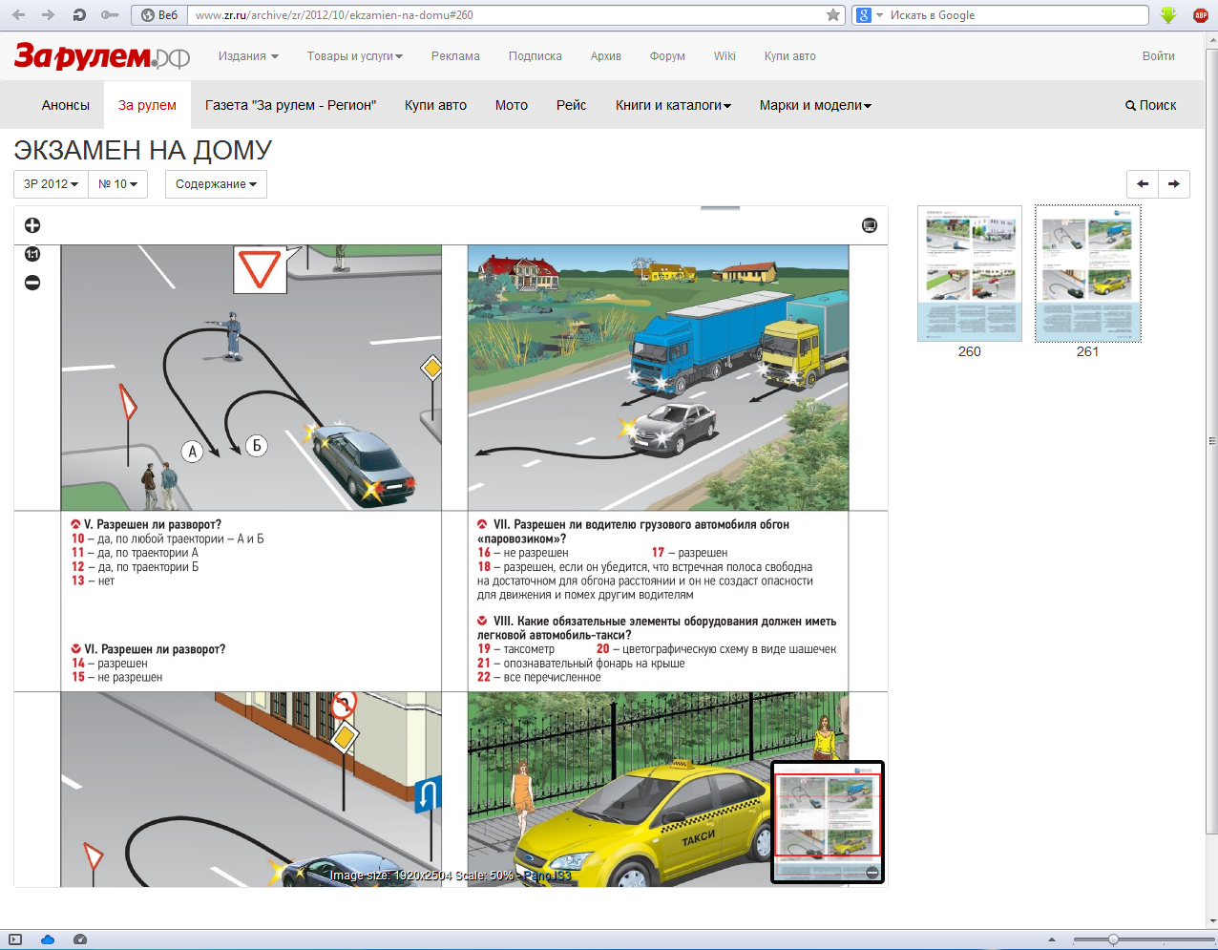Toggle Opera Turbo icon in status bar

click(x=80, y=940)
